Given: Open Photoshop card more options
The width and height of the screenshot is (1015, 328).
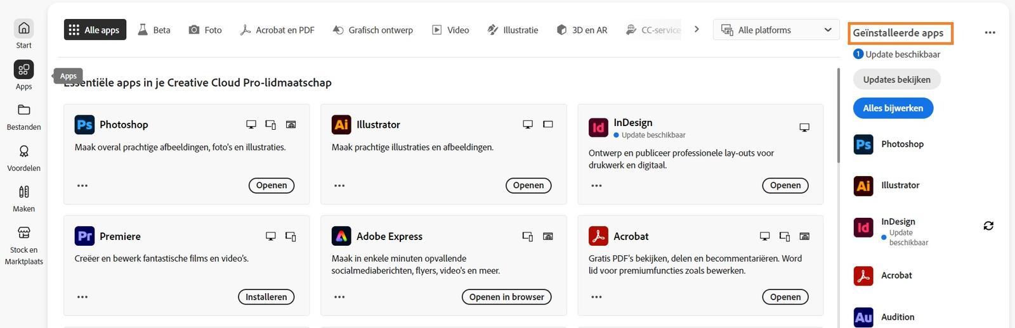Looking at the screenshot, I should (82, 186).
